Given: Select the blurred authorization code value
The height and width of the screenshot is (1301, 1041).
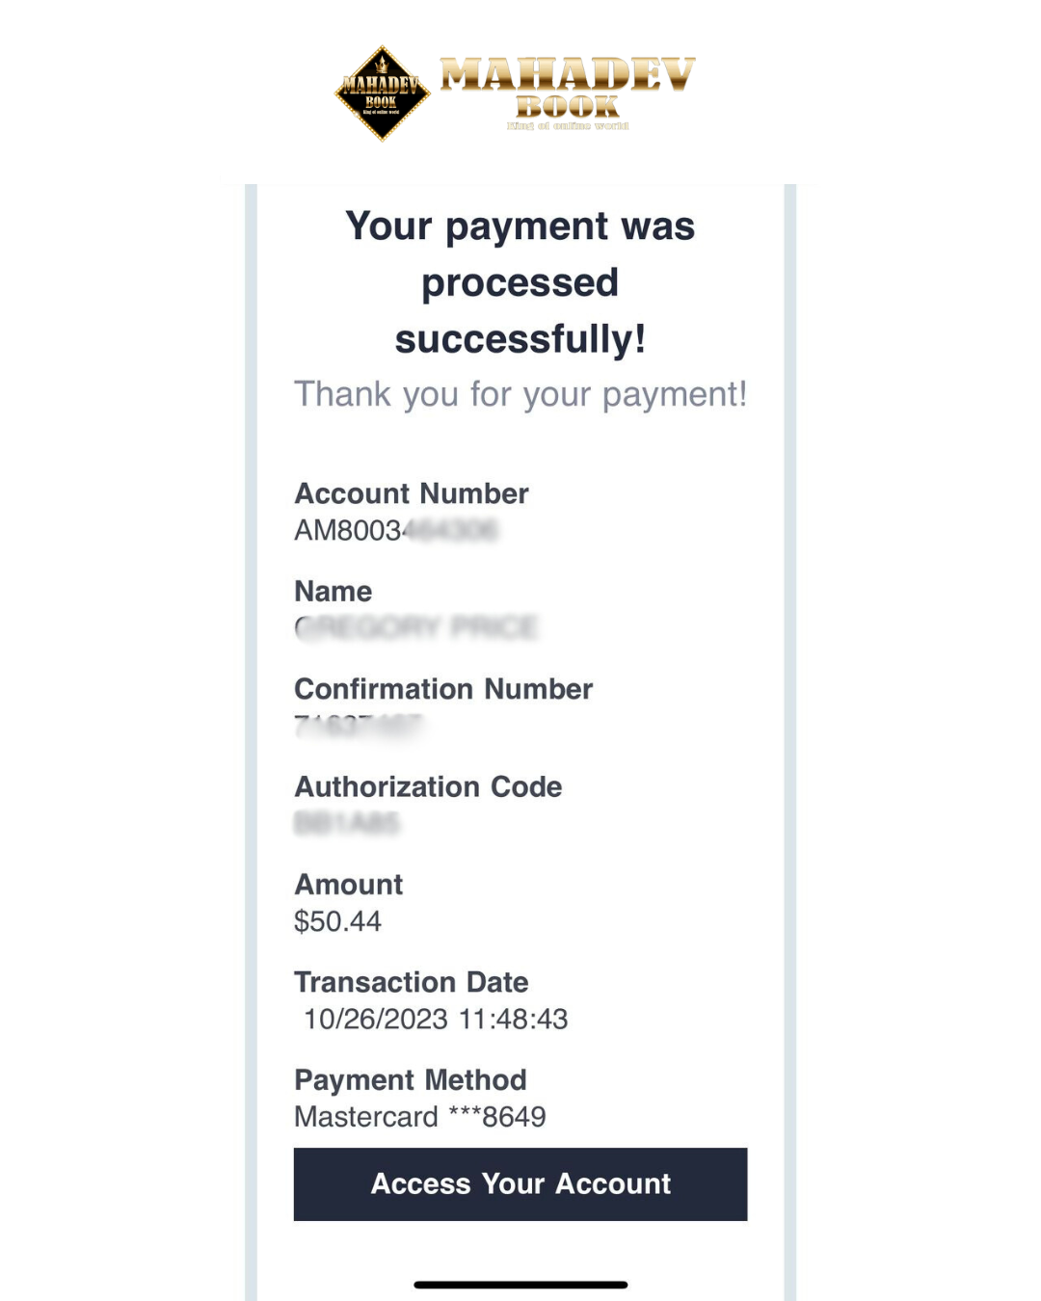Looking at the screenshot, I should 346,823.
